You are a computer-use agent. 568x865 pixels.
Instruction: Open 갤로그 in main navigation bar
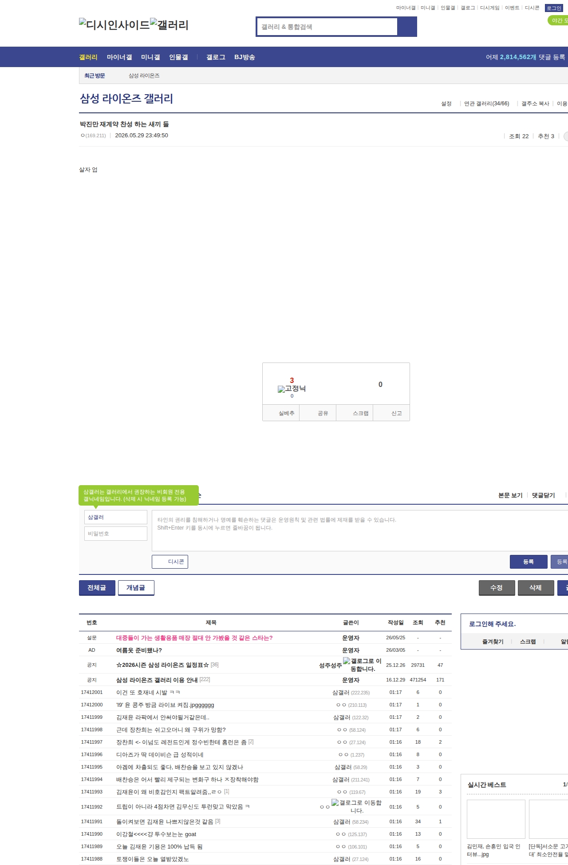point(216,57)
